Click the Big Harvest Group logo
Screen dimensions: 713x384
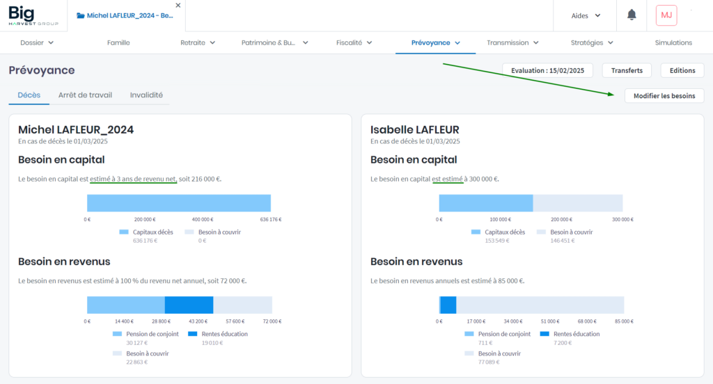[x=33, y=15]
